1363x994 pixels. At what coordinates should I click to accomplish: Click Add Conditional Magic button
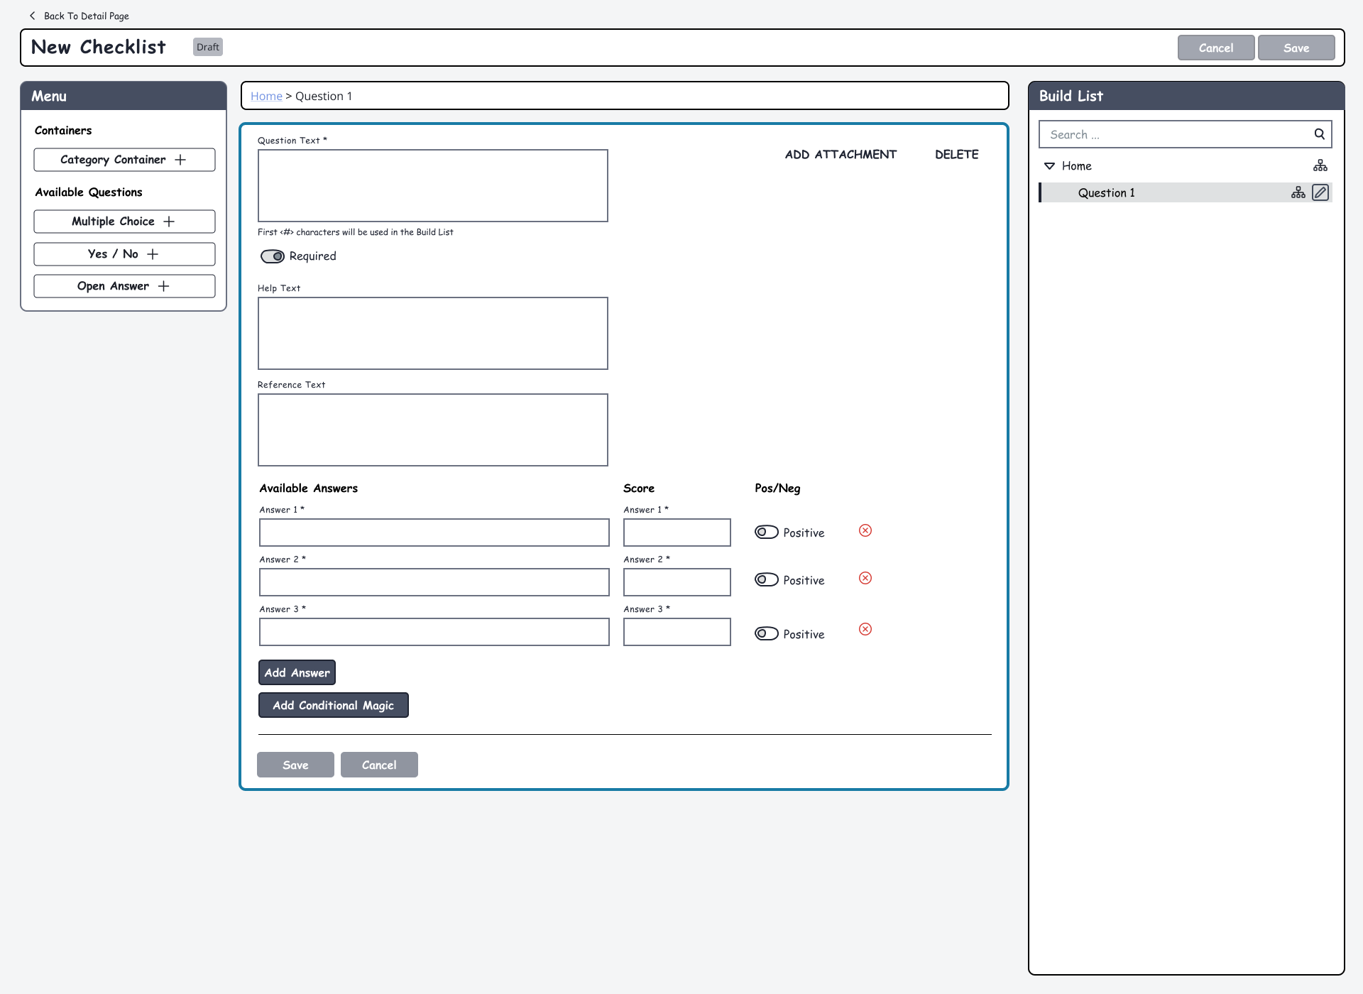click(x=333, y=705)
